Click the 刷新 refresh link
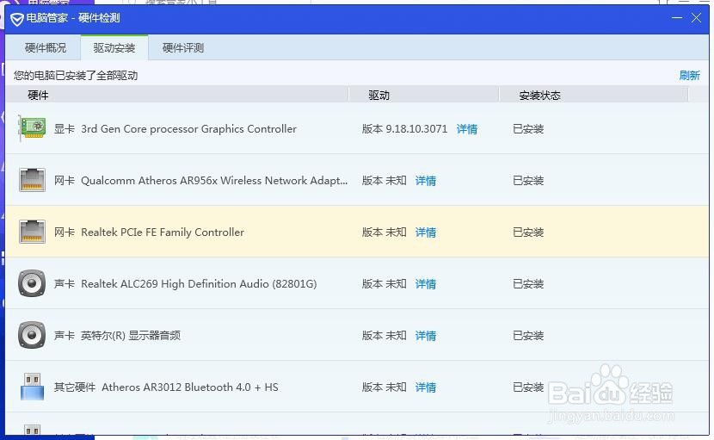 [x=689, y=75]
